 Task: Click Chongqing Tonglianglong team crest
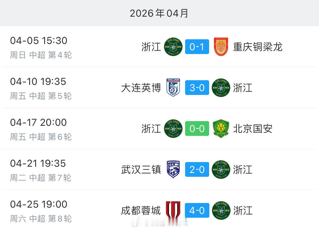pos(221,47)
